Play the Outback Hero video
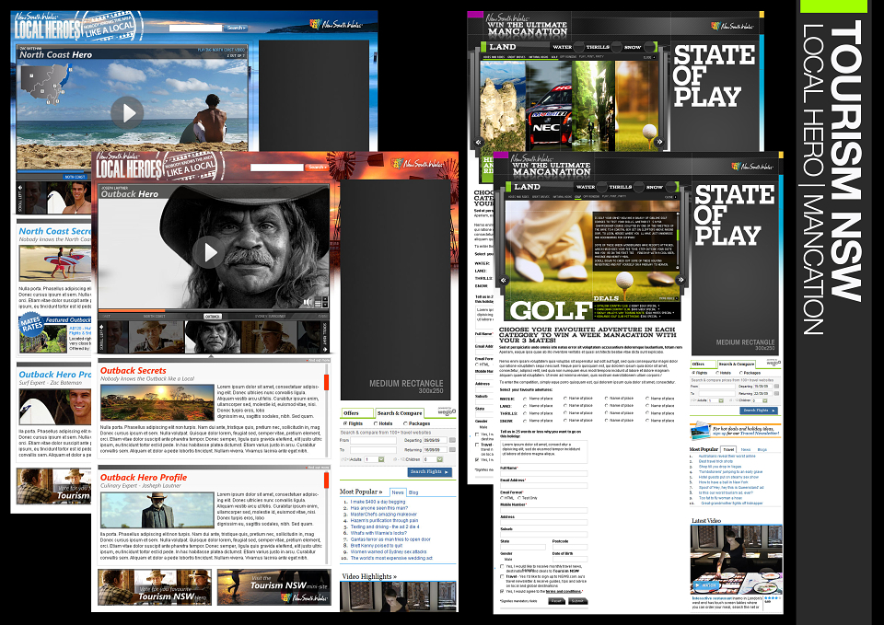Screen dimensions: 884x625 tap(208, 252)
